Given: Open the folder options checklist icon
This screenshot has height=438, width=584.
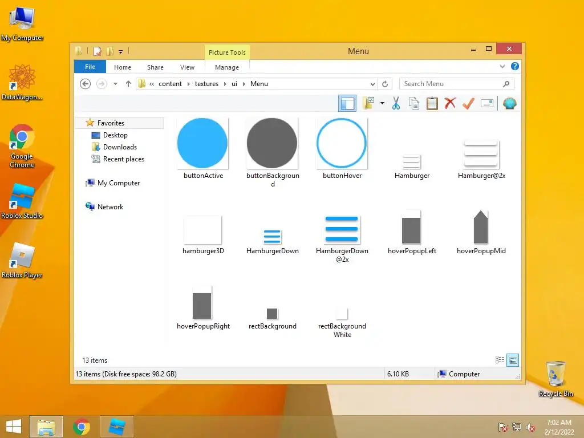Looking at the screenshot, I should [x=368, y=103].
